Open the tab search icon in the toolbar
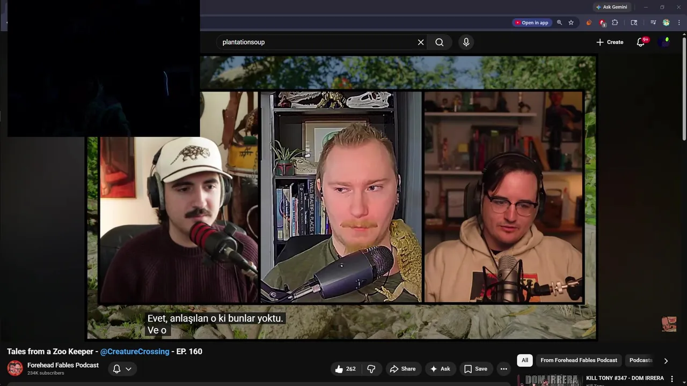Screen dimensions: 687x386 click(x=634, y=23)
